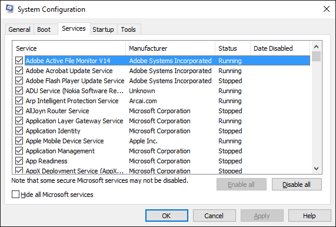Image resolution: width=336 pixels, height=227 pixels.
Task: Click the Cancel button
Action: tap(214, 216)
